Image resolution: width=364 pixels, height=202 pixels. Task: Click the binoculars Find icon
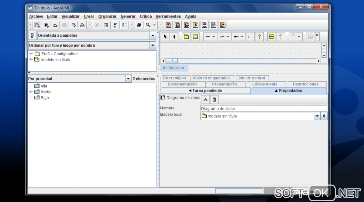tap(139, 25)
